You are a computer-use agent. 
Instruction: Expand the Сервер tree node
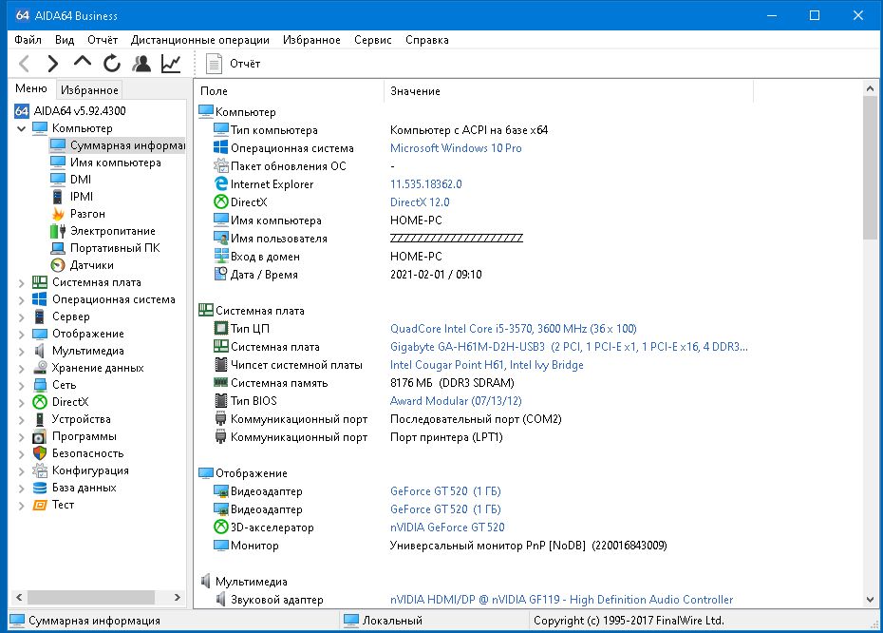coord(22,317)
